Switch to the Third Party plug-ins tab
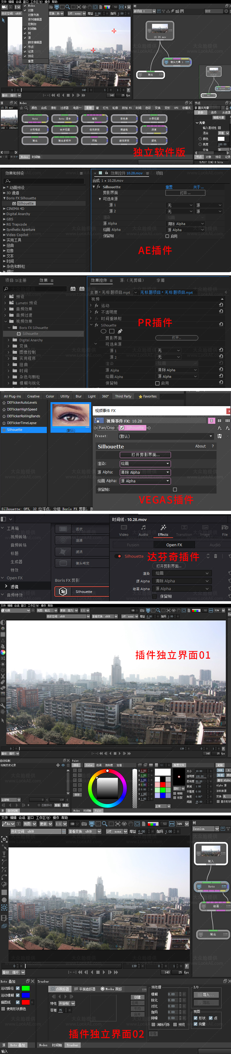This screenshot has width=231, height=1054. click(x=123, y=396)
